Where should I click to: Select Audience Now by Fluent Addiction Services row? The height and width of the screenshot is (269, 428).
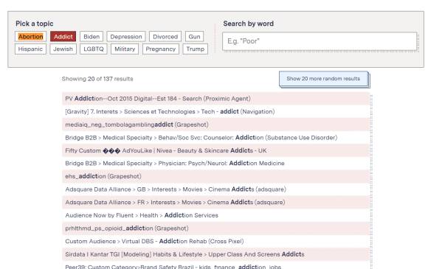[x=215, y=215]
